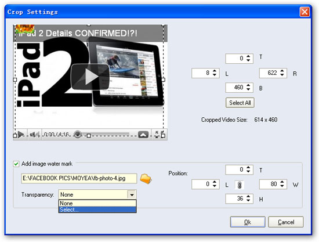The height and width of the screenshot is (242, 319).
Task: Open folder icon to browse watermark image
Action: (x=146, y=179)
